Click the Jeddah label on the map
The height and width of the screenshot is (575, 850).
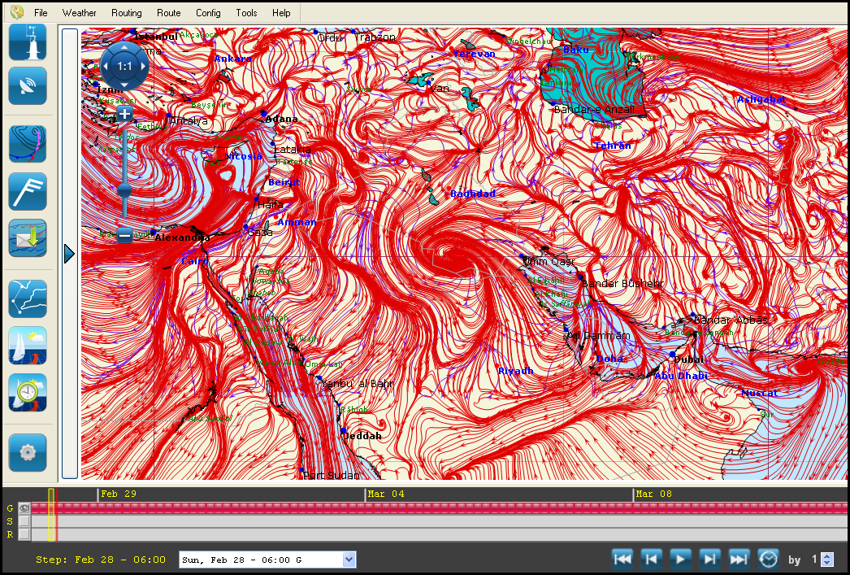pyautogui.click(x=362, y=436)
